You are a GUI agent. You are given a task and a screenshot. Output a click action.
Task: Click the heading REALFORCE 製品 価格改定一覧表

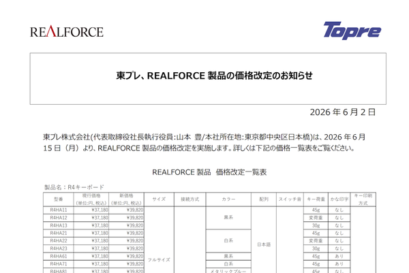(209, 172)
